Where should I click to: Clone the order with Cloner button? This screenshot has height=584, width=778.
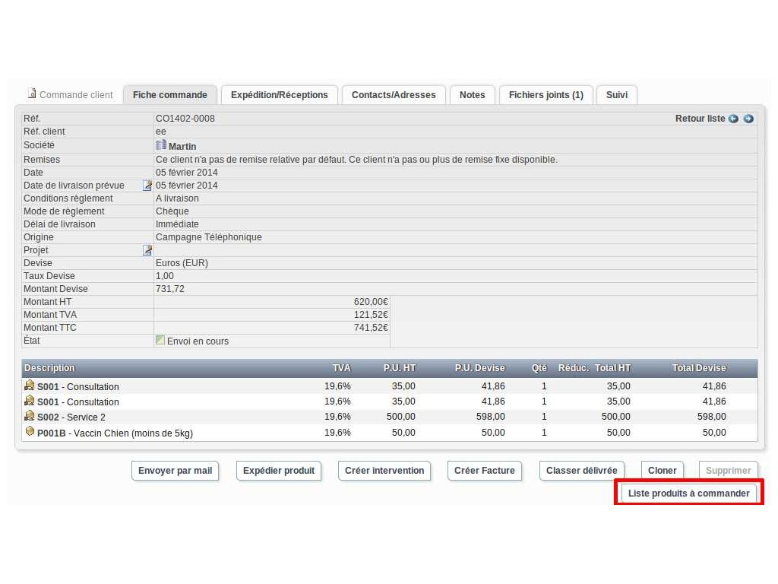tap(662, 471)
